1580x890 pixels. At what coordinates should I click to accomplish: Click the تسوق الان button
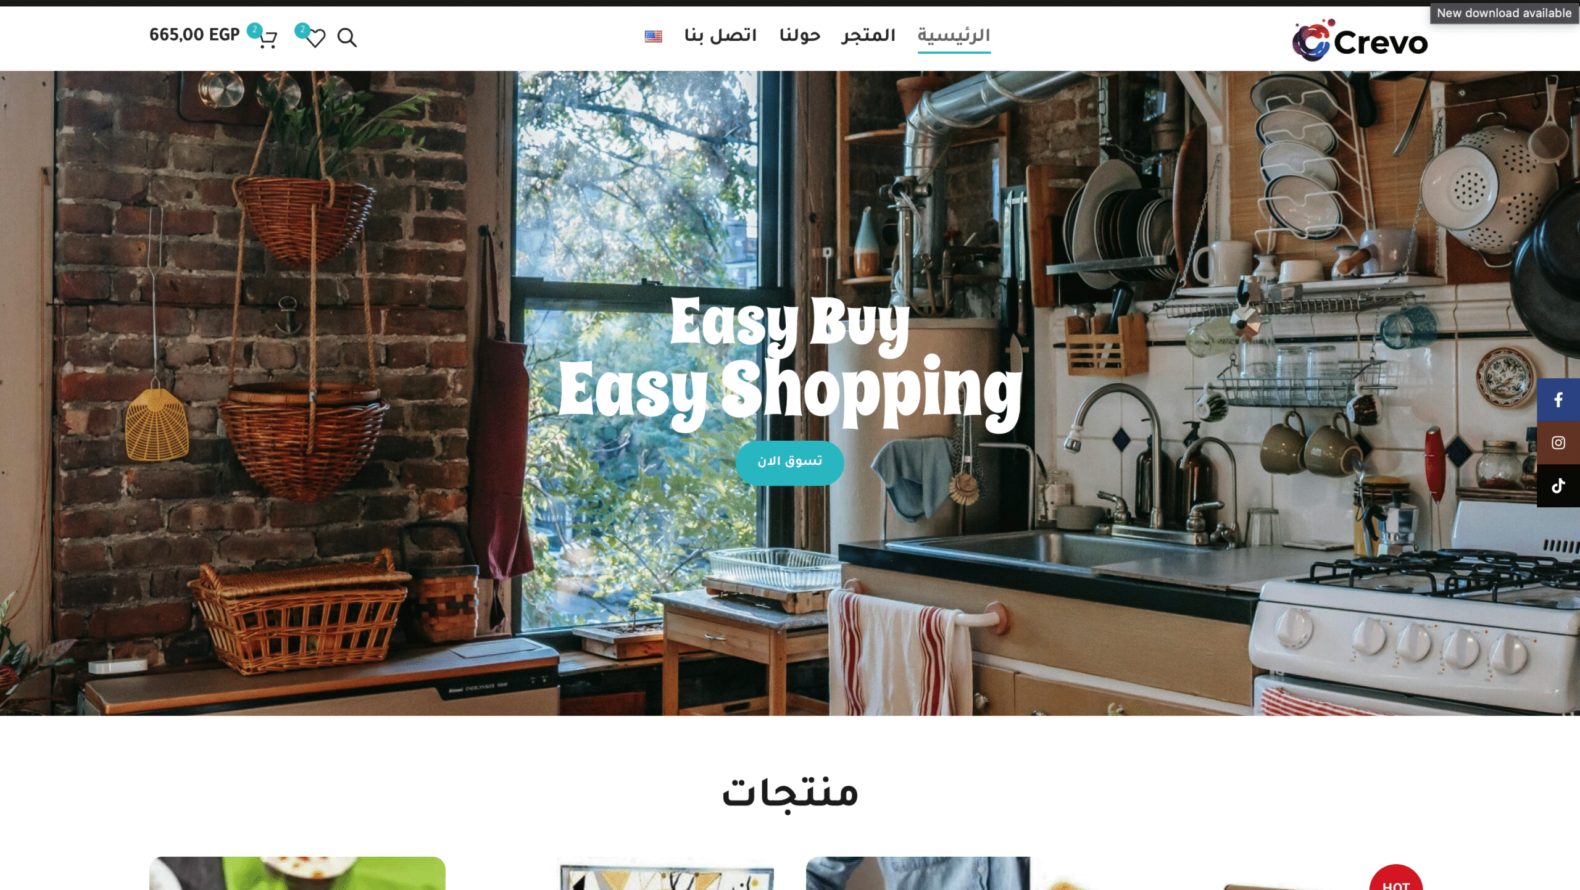coord(789,462)
